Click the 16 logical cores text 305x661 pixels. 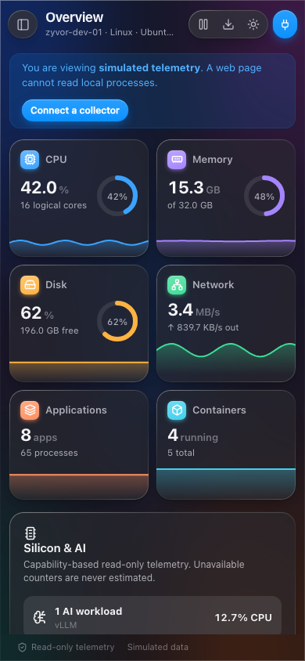tap(53, 206)
